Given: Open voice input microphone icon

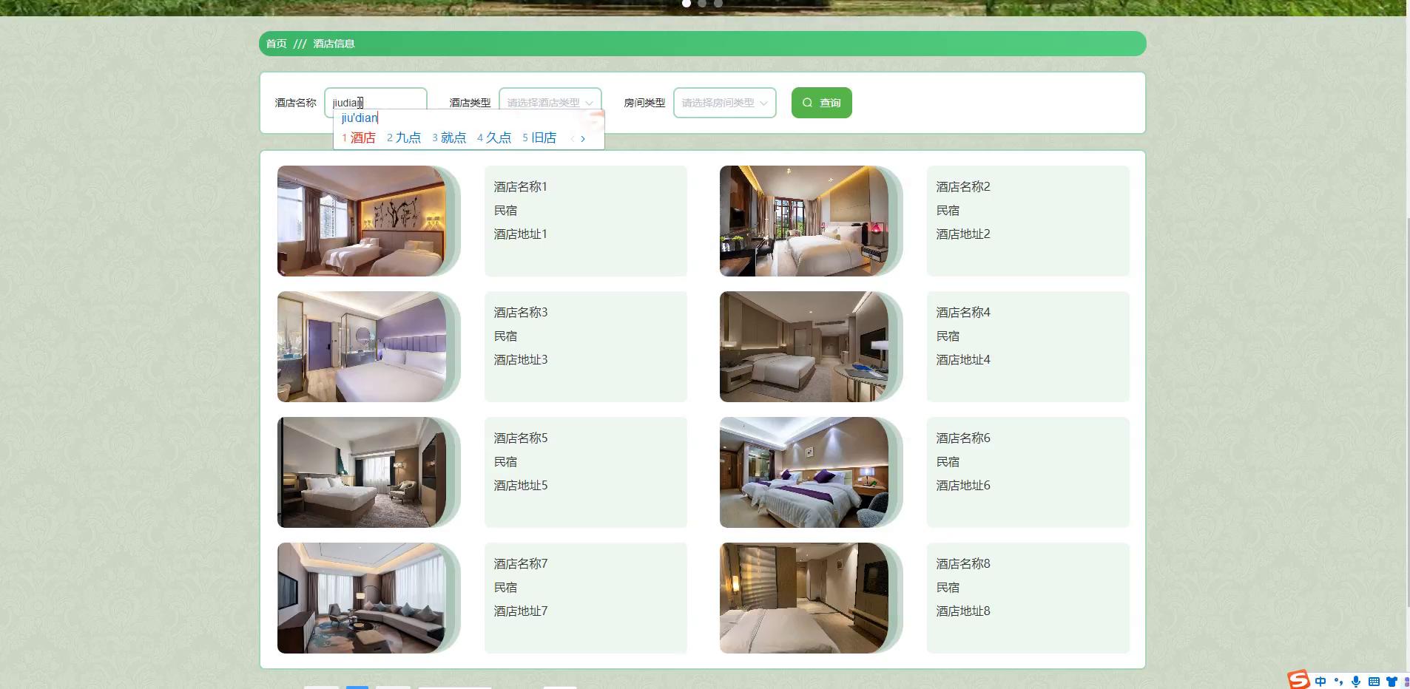Looking at the screenshot, I should point(1356,682).
